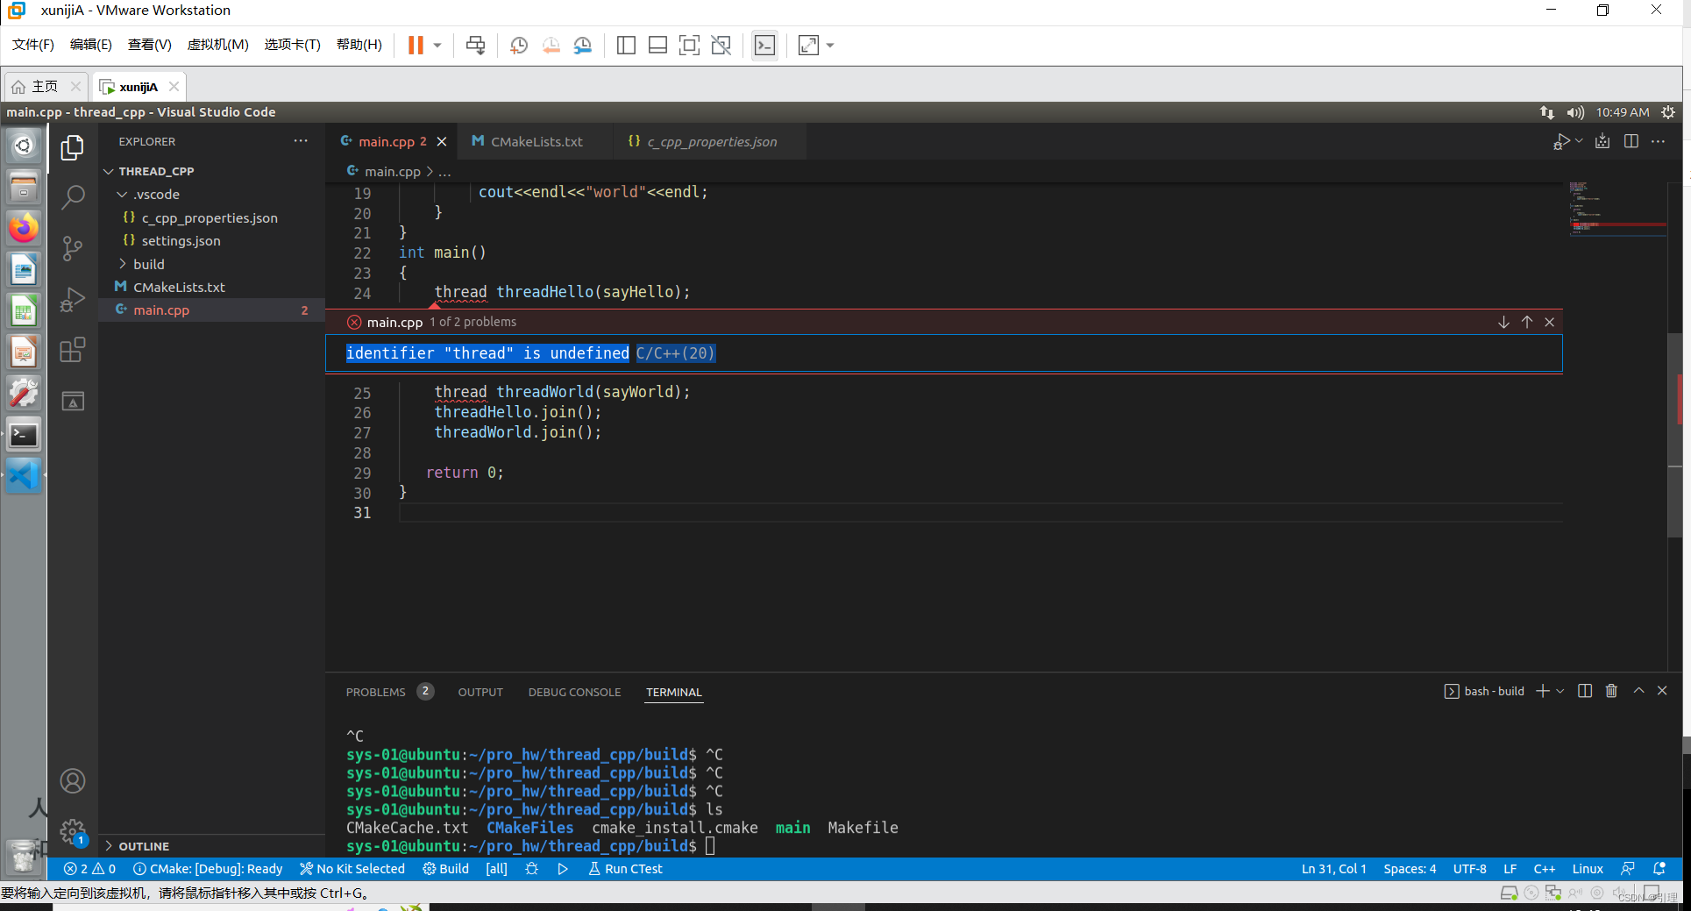Open a new terminal with the plus icon

click(x=1543, y=691)
